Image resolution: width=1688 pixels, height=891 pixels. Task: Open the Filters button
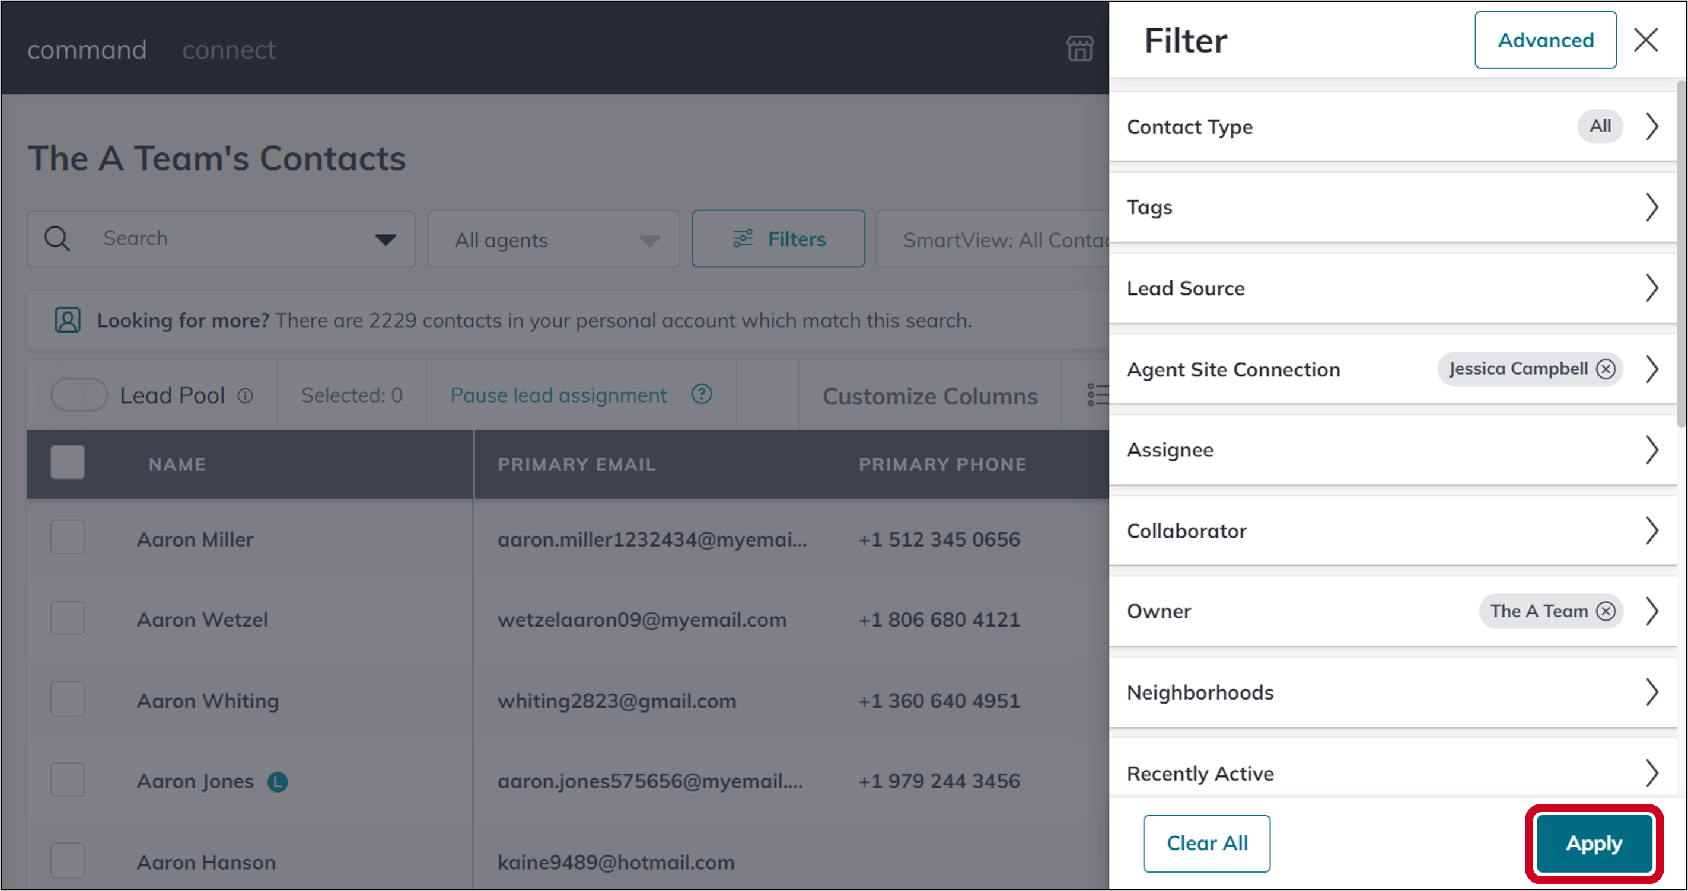779,239
